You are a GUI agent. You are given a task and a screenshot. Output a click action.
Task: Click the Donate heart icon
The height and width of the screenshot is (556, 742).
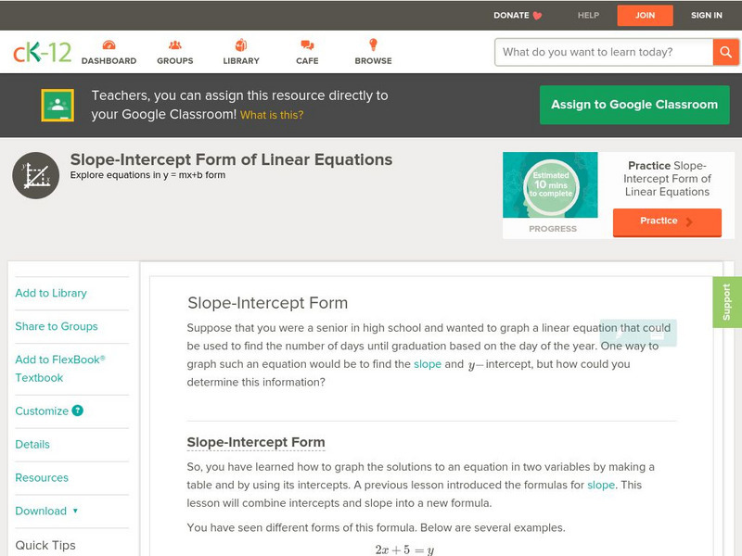coord(537,16)
